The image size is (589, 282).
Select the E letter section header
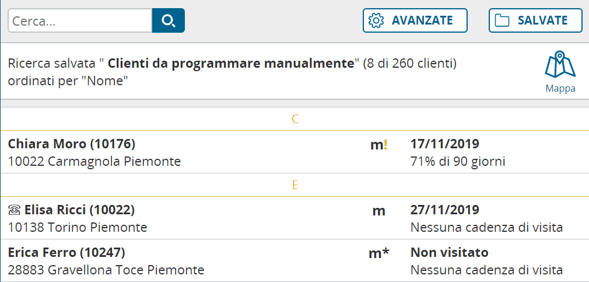295,185
